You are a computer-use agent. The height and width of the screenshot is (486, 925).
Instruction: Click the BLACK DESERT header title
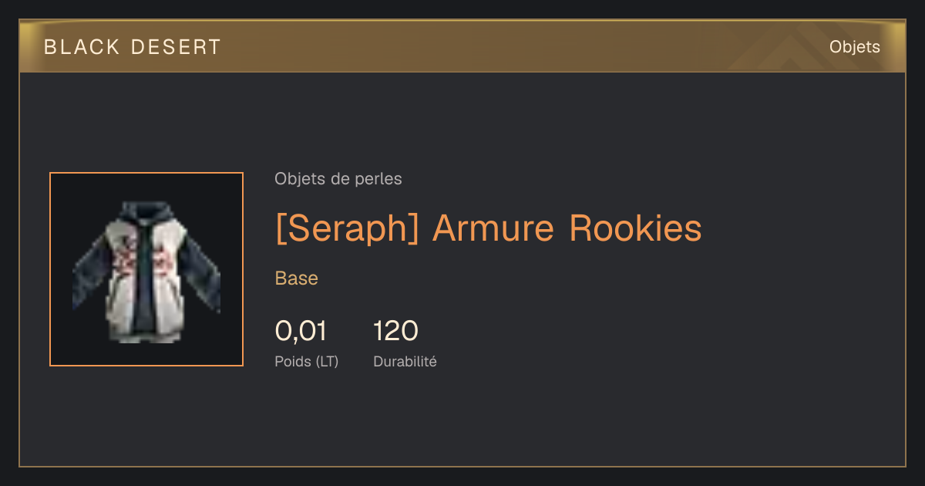[x=133, y=47]
